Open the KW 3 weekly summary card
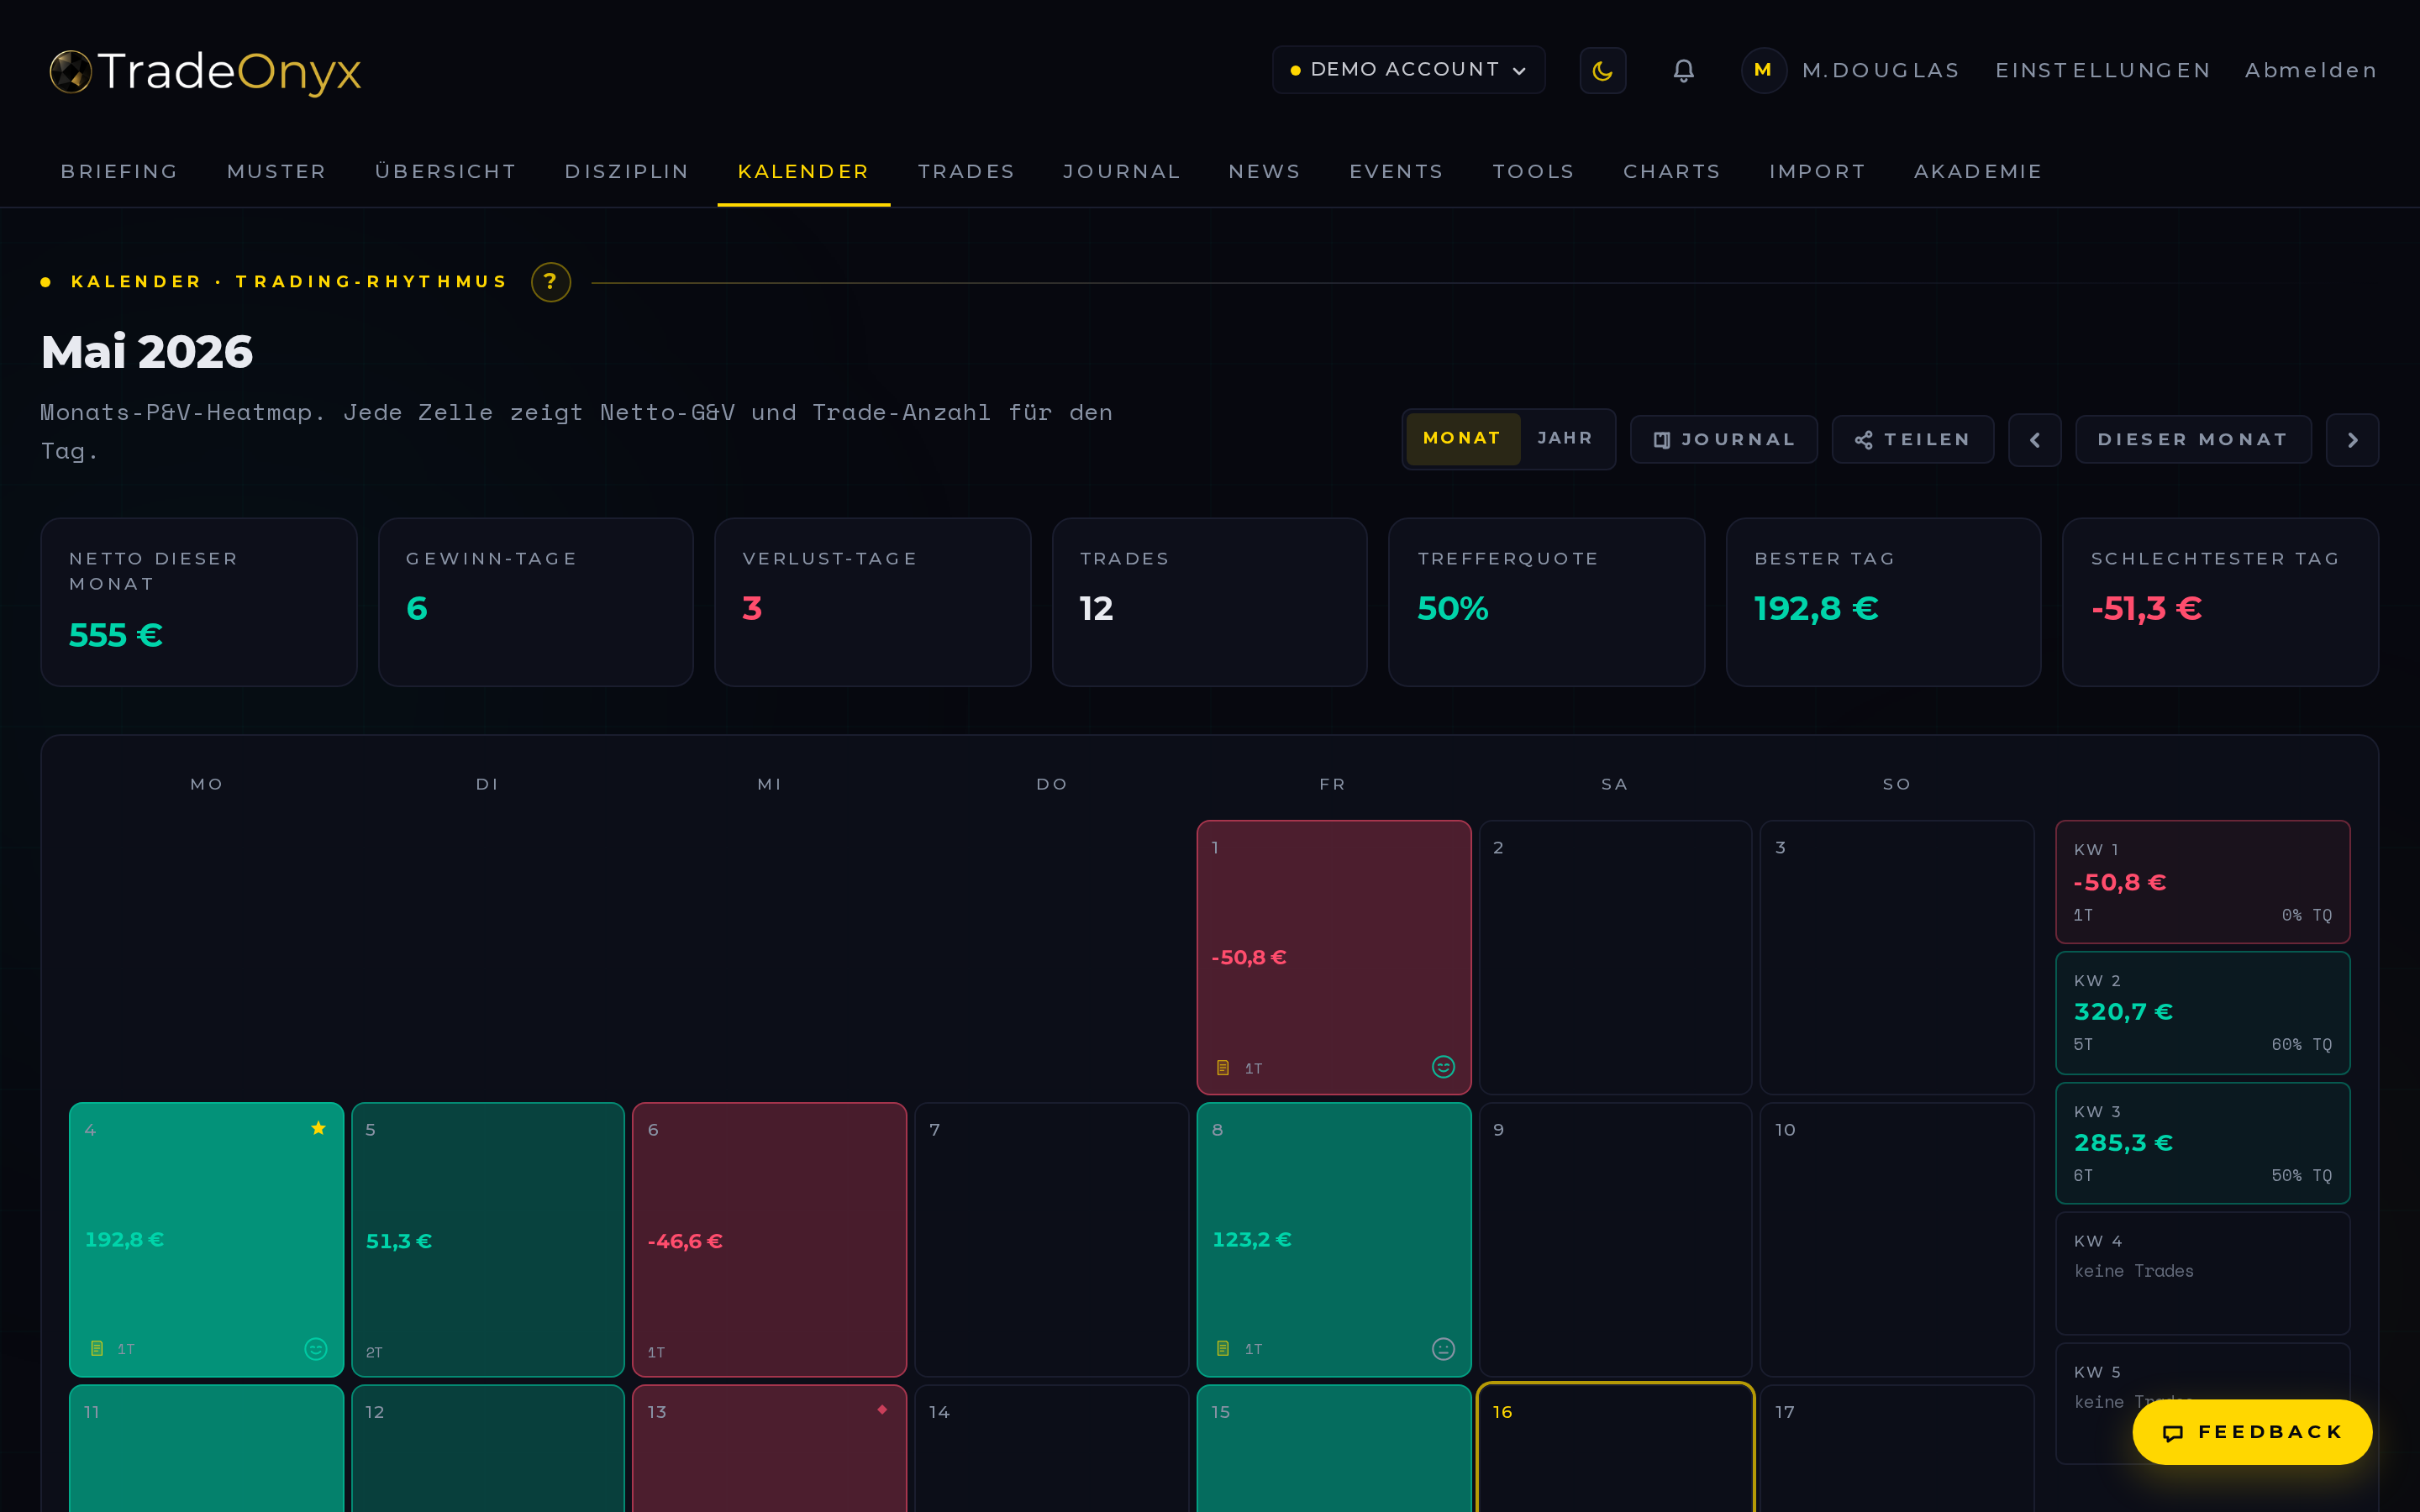The height and width of the screenshot is (1512, 2420). tap(2203, 1143)
